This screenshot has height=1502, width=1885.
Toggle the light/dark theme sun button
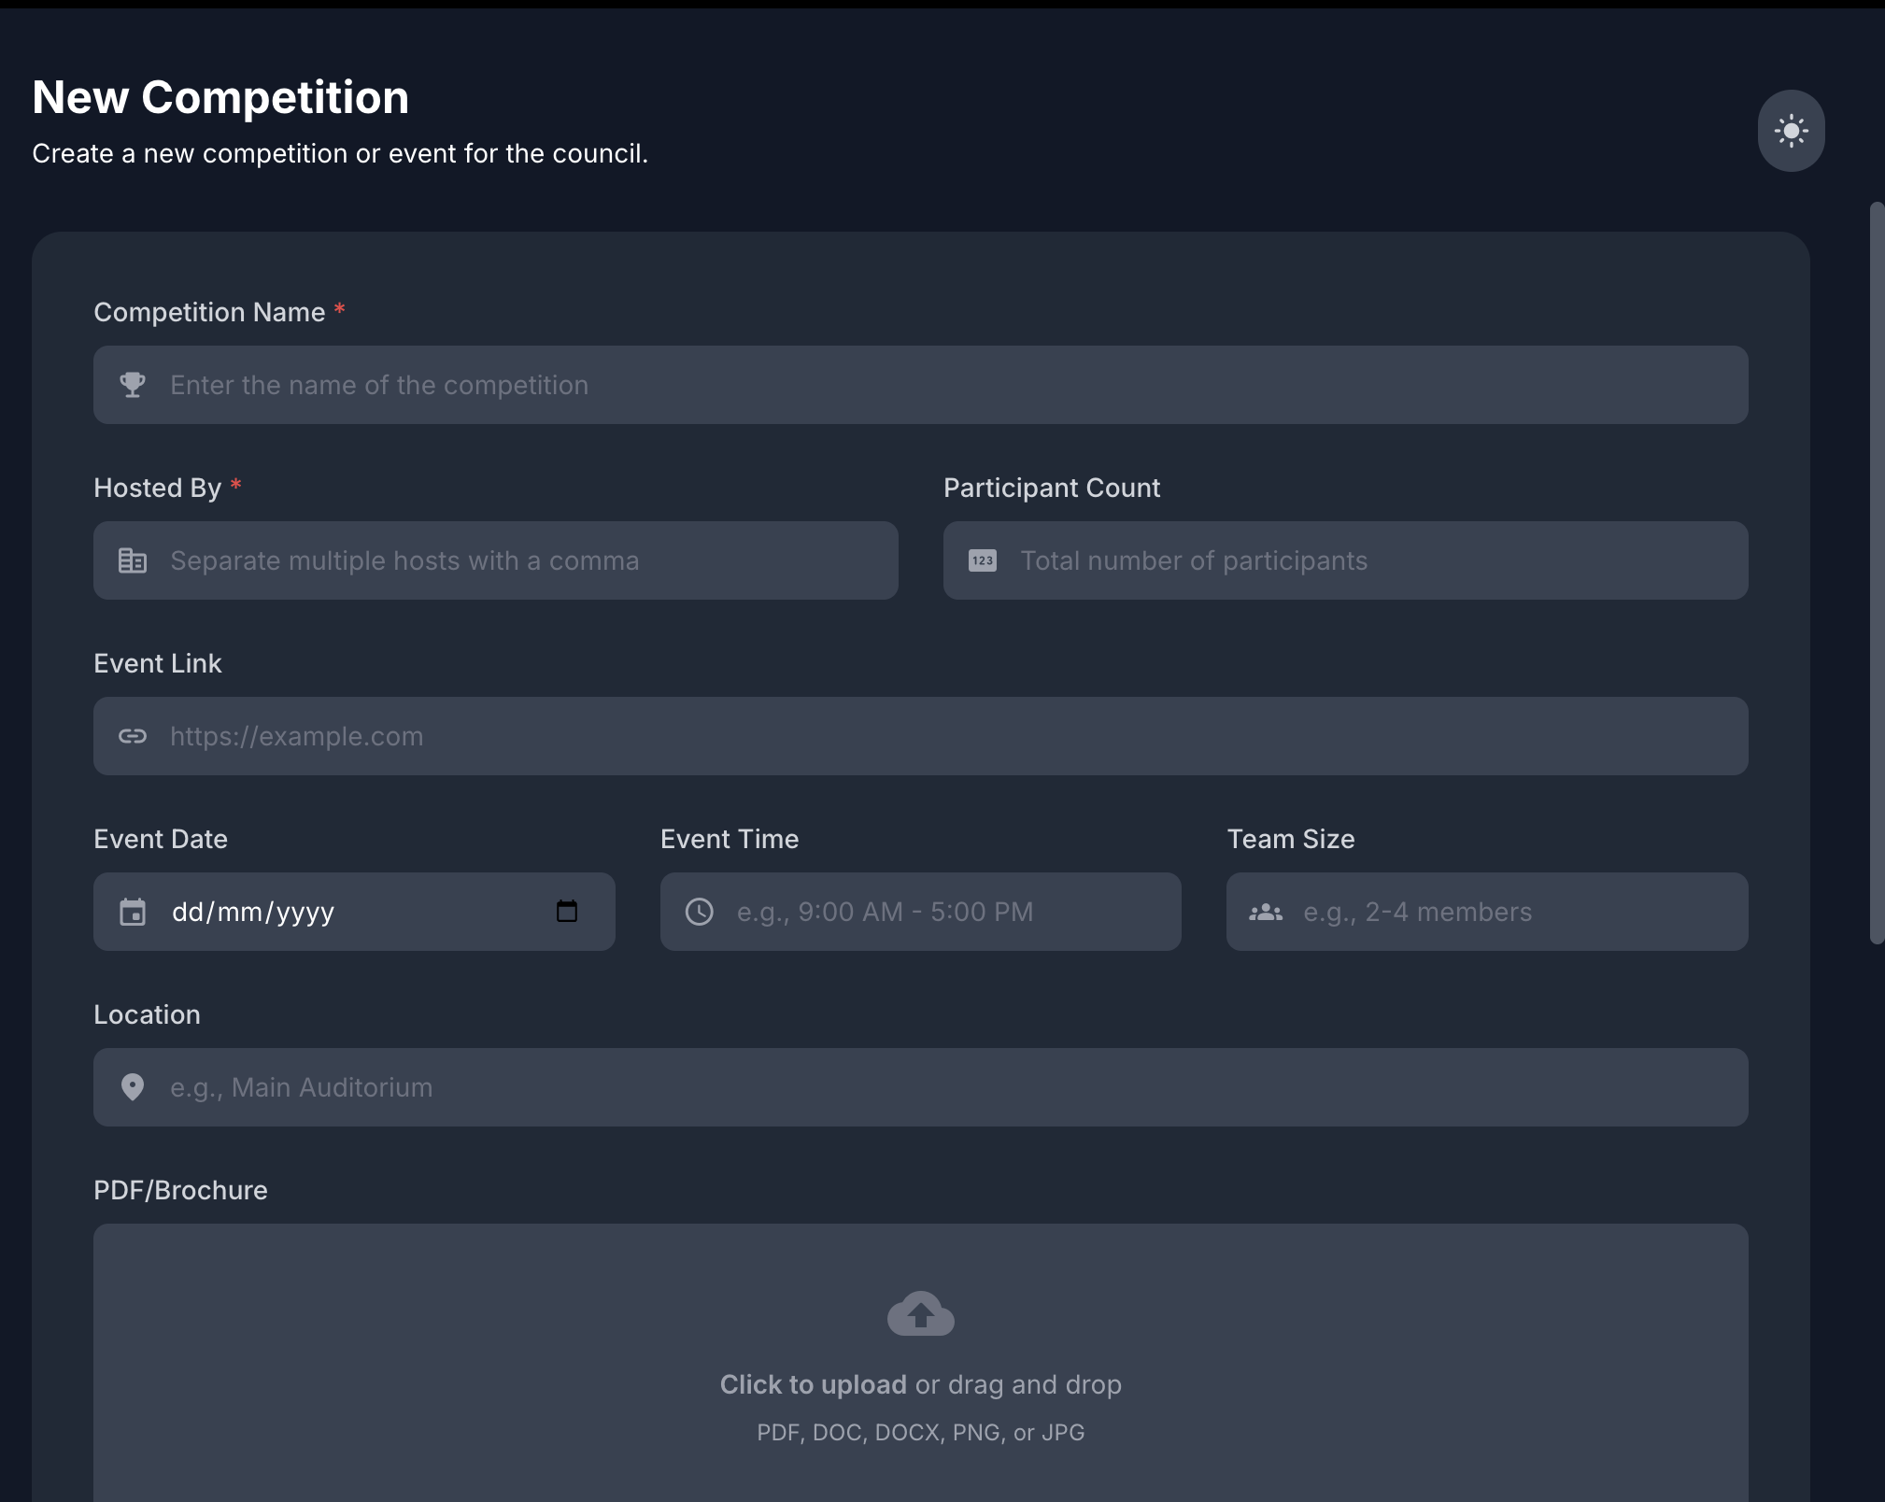tap(1791, 131)
